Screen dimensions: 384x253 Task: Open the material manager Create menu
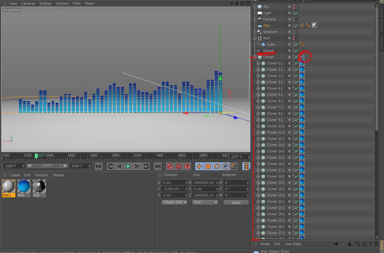pyautogui.click(x=14, y=175)
